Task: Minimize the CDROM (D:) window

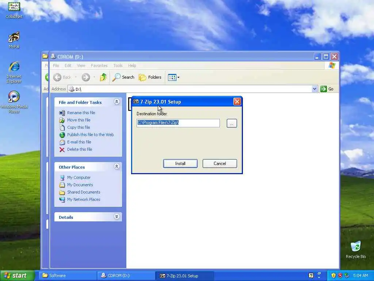Action: (x=317, y=57)
